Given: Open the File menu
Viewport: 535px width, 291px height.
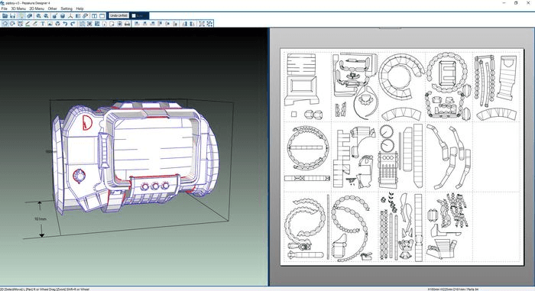Looking at the screenshot, I should click(x=4, y=8).
